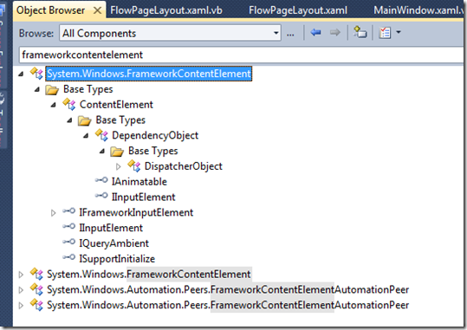
Task: Collapse the DependencyObject node
Action: tap(86, 136)
